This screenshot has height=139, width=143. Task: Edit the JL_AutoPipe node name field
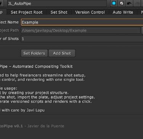pyautogui.click(x=57, y=3)
